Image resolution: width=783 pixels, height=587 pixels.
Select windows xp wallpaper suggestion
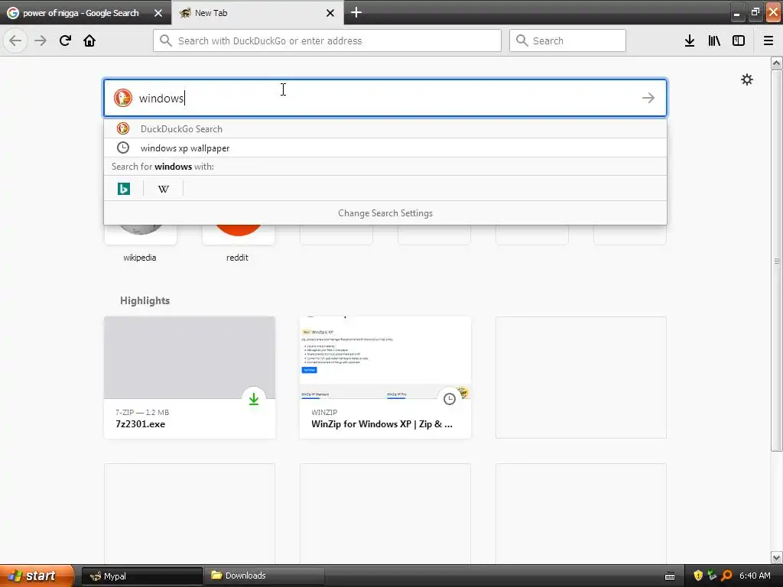pyautogui.click(x=385, y=148)
